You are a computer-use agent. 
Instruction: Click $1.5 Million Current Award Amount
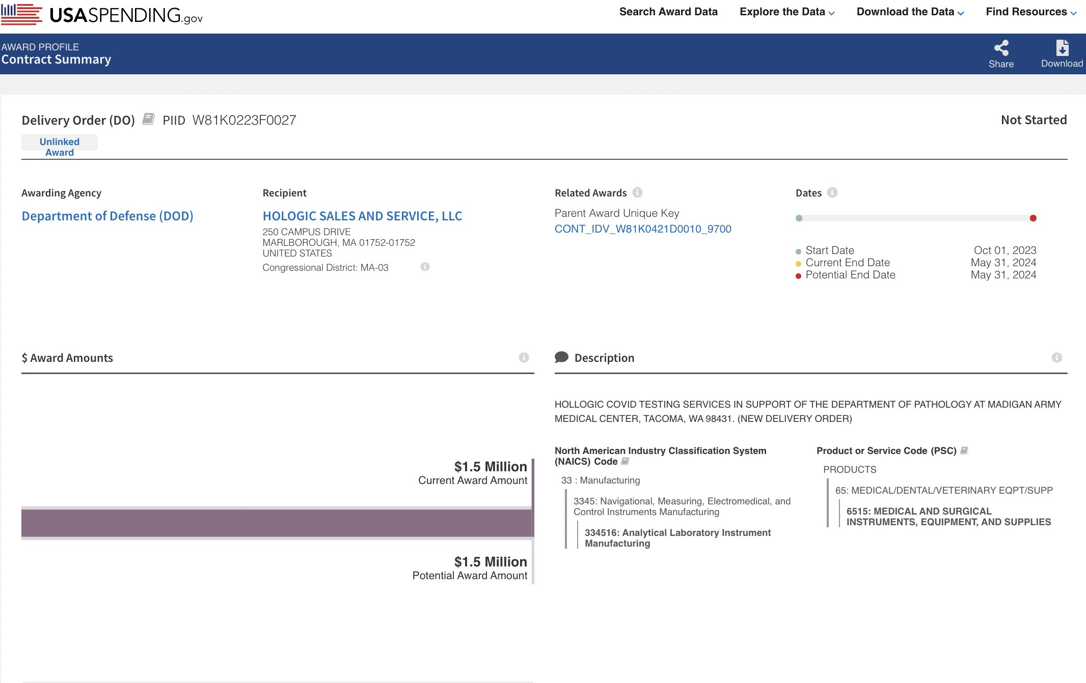click(473, 473)
